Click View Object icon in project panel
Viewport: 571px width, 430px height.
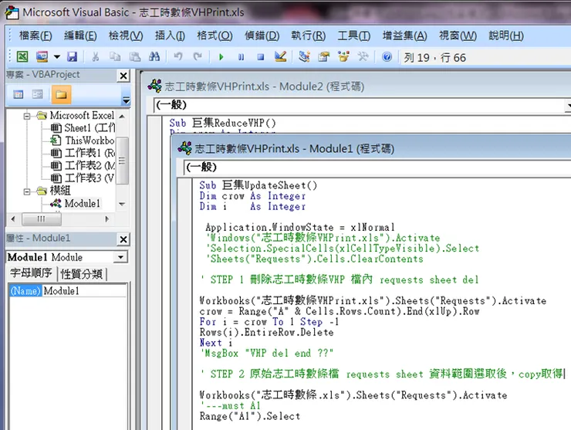click(x=38, y=95)
